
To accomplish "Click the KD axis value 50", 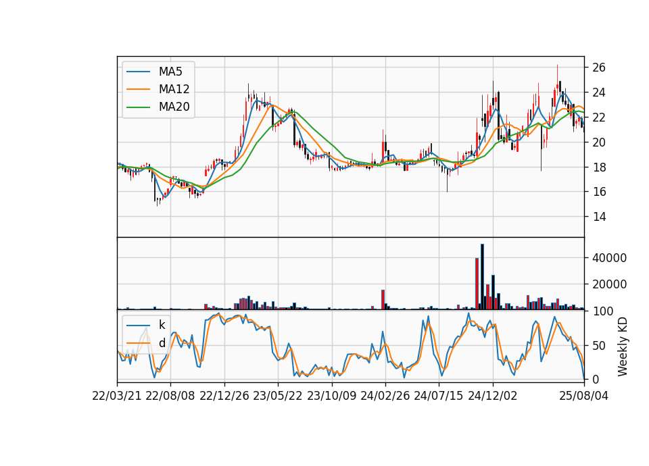I will (x=599, y=346).
